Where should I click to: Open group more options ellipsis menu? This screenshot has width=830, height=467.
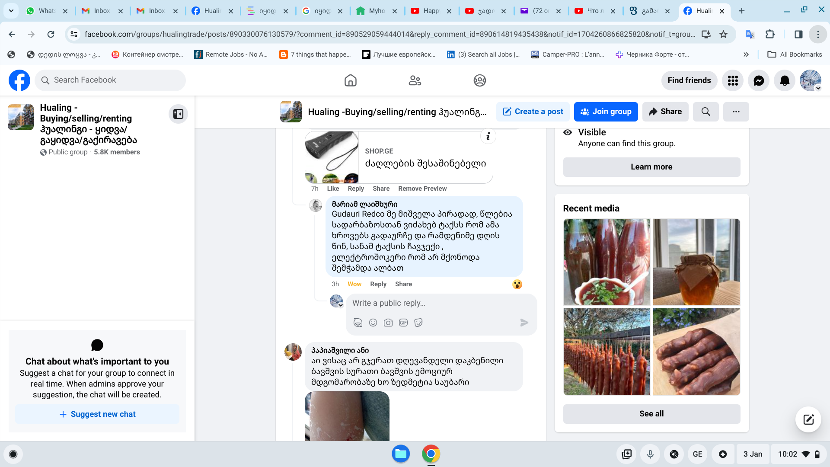pos(736,112)
